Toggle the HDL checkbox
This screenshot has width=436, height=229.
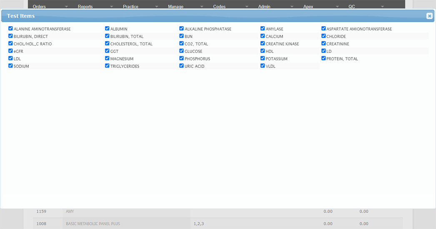click(263, 51)
